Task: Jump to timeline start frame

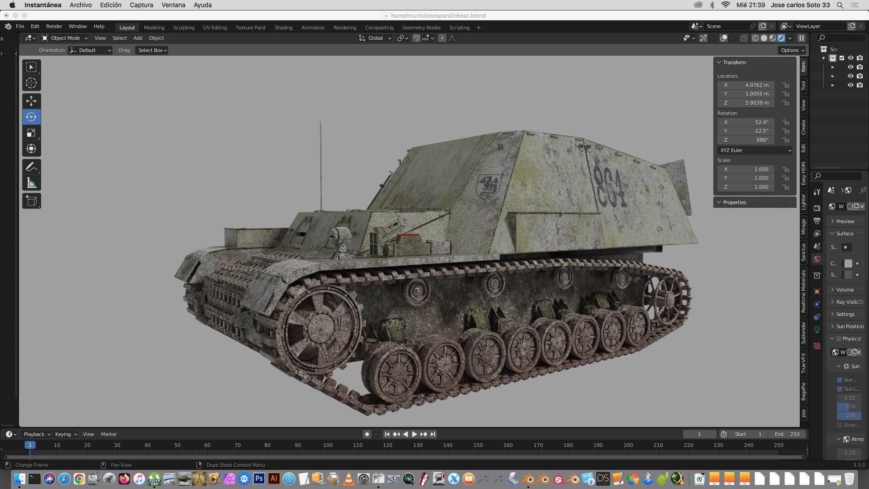Action: click(x=387, y=434)
